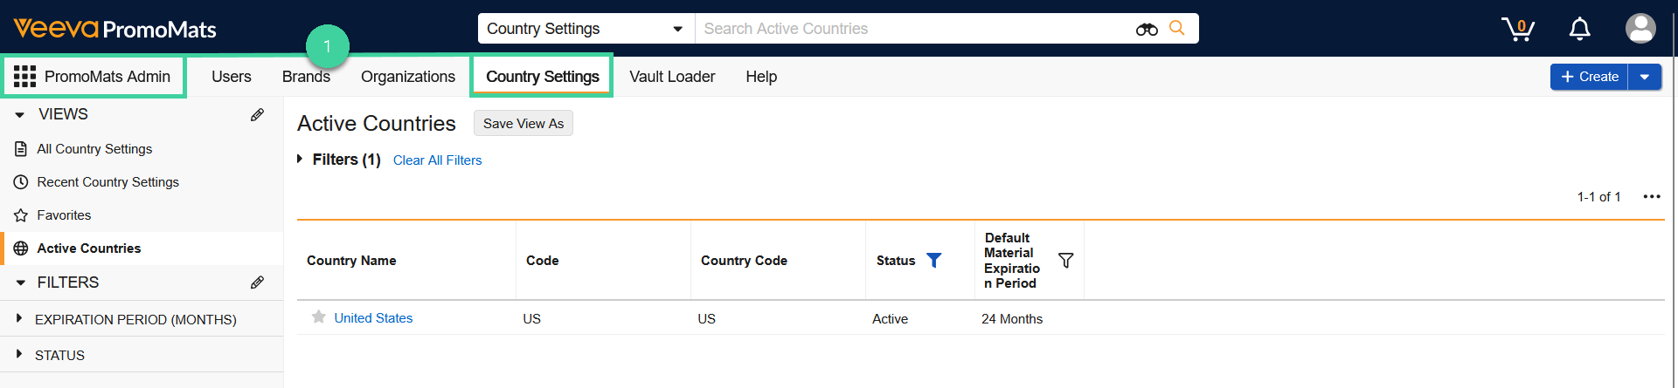
Task: Edit Views with pencil icon
Action: [x=257, y=114]
